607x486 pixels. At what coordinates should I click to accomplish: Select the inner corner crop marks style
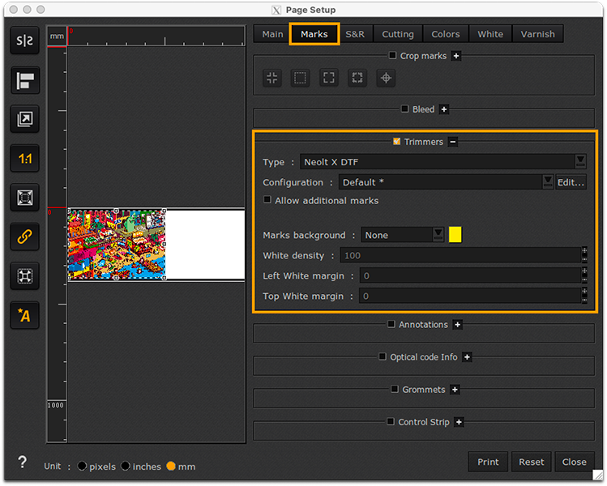[x=272, y=78]
